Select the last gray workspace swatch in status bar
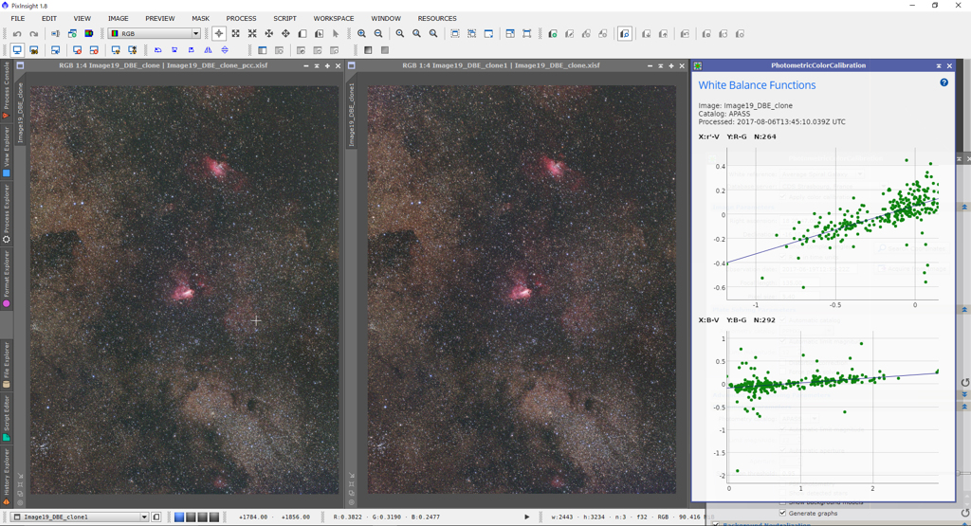Image resolution: width=971 pixels, height=526 pixels. (214, 517)
